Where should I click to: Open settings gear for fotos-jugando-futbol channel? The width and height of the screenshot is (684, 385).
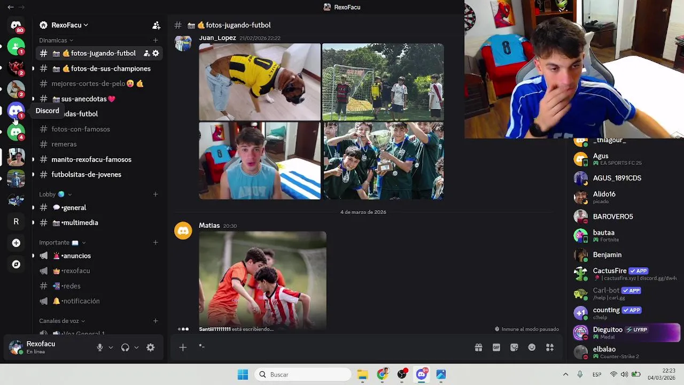pos(156,53)
